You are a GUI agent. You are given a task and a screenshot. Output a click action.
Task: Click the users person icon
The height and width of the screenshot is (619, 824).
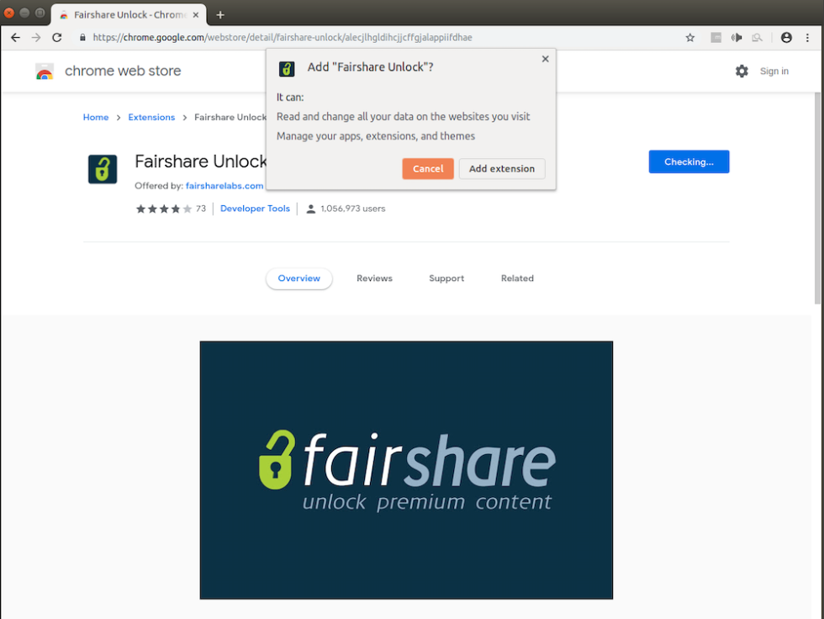[x=310, y=209]
